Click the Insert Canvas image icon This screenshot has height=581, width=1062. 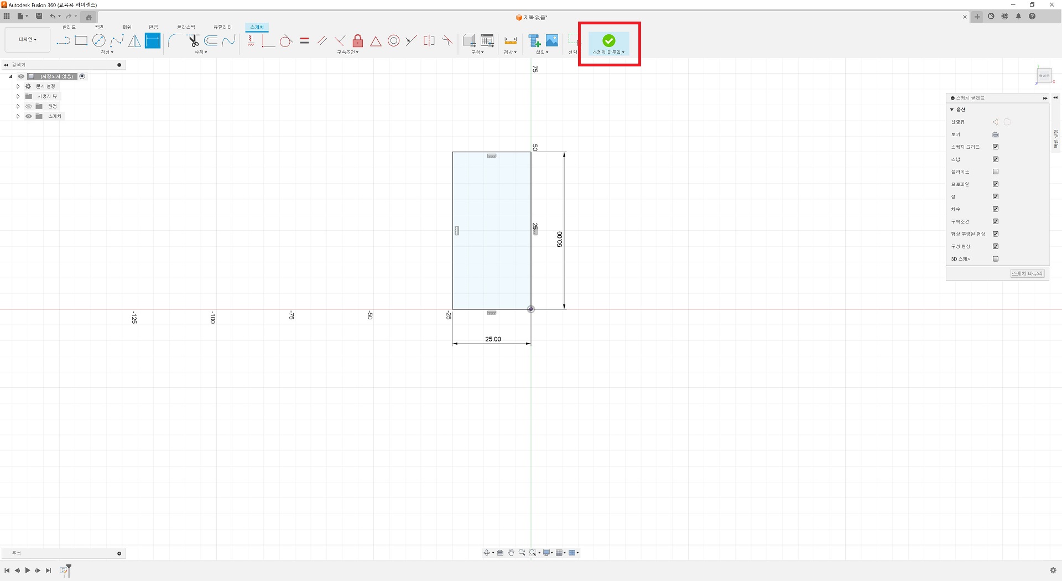[x=552, y=40]
